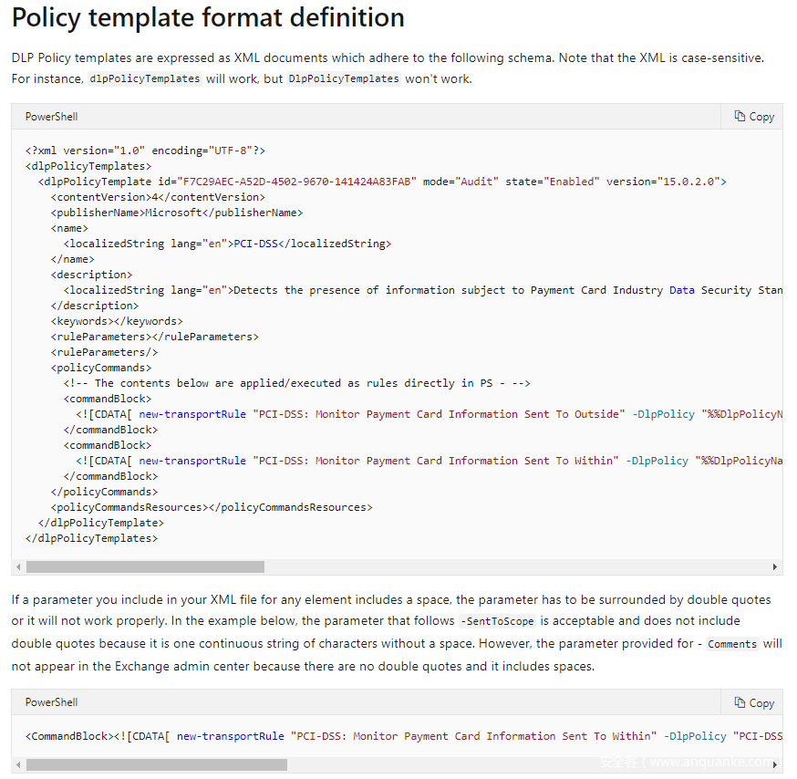Click the left scroll arrow of the XML schema block

tap(18, 566)
